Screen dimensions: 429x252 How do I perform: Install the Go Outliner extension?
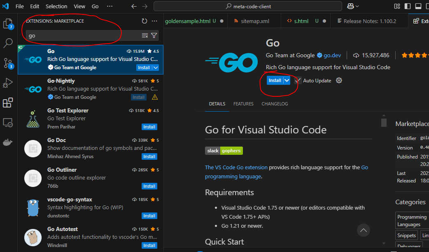point(149,187)
